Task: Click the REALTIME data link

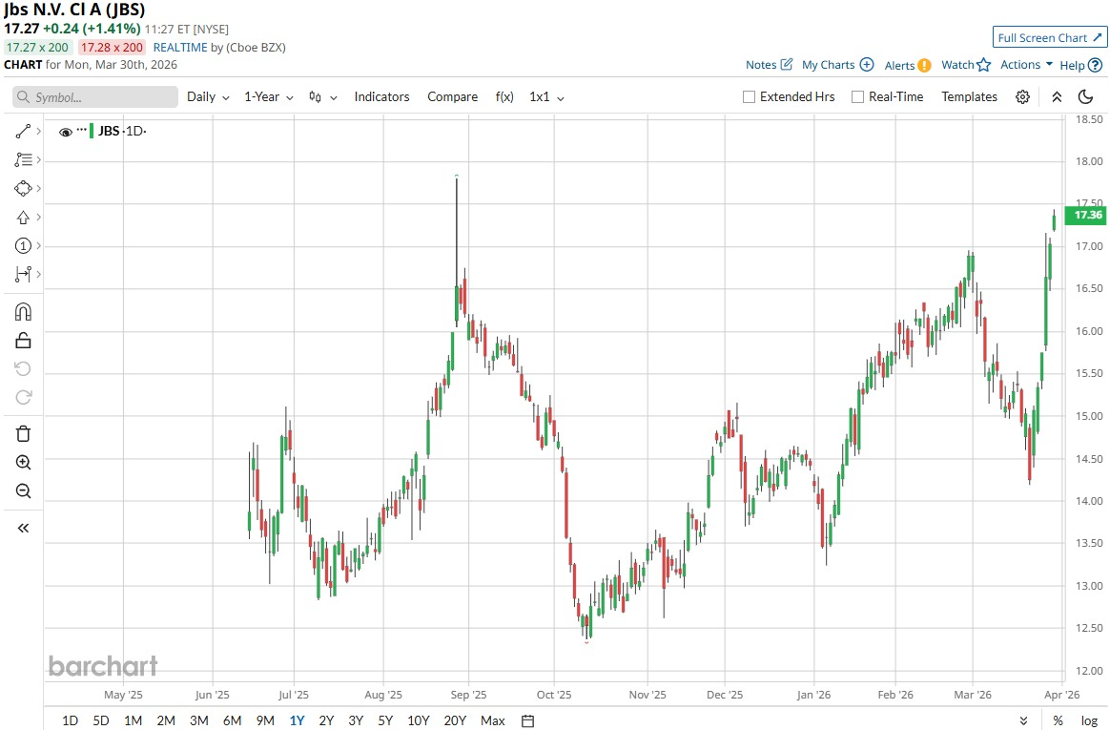Action: point(180,48)
